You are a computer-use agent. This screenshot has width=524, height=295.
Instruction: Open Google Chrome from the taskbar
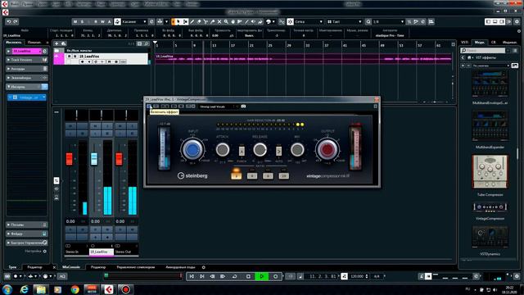75,289
